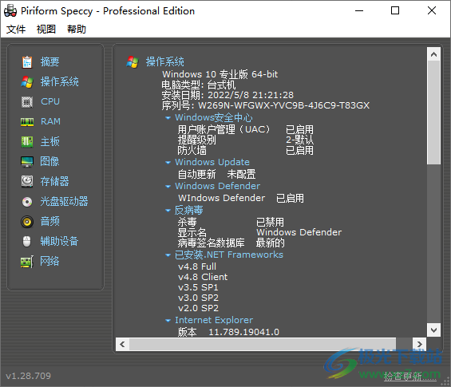Click the v3.0 SP2 entry

198,298
